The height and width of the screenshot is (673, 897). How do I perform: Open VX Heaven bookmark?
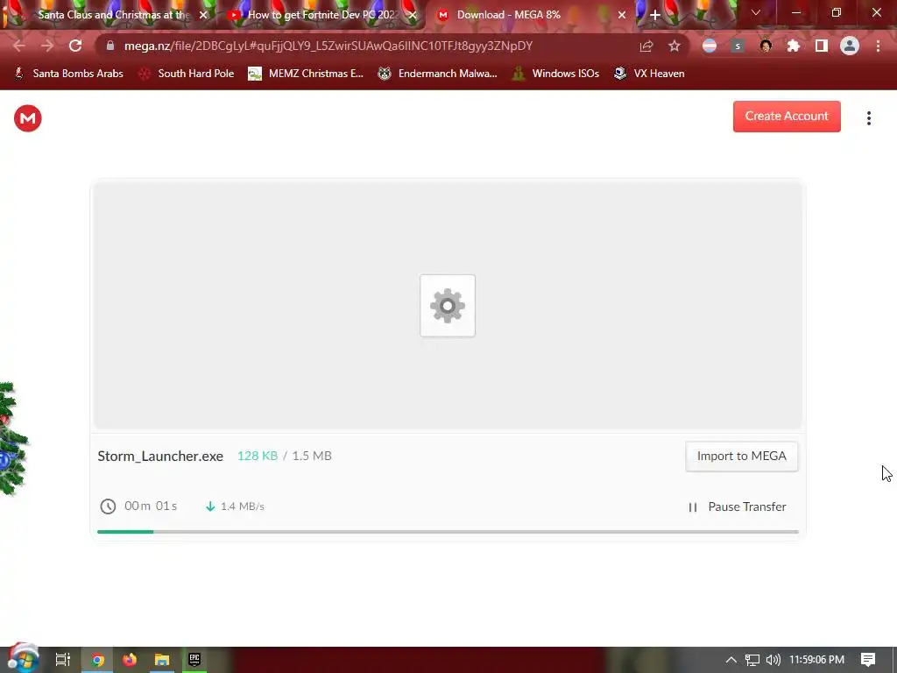click(x=649, y=74)
